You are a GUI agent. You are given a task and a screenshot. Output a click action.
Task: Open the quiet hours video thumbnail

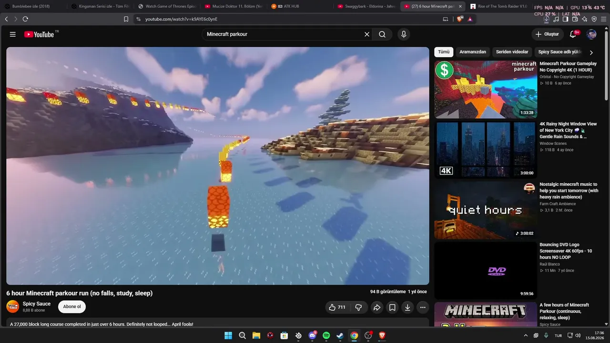(x=486, y=210)
